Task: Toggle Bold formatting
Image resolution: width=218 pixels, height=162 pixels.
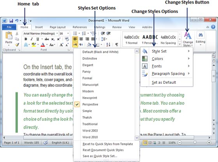Action: pos(26,39)
